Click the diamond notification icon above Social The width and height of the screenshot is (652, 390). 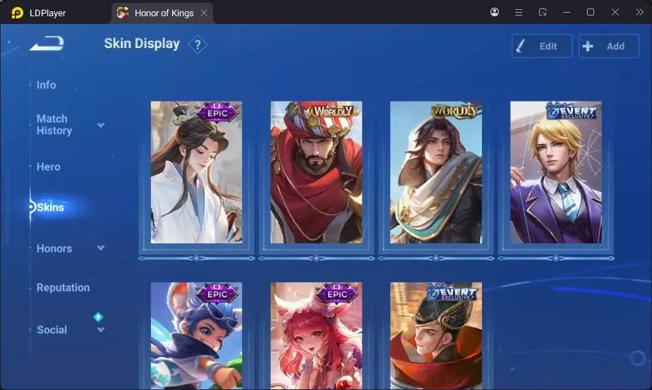coord(98,317)
